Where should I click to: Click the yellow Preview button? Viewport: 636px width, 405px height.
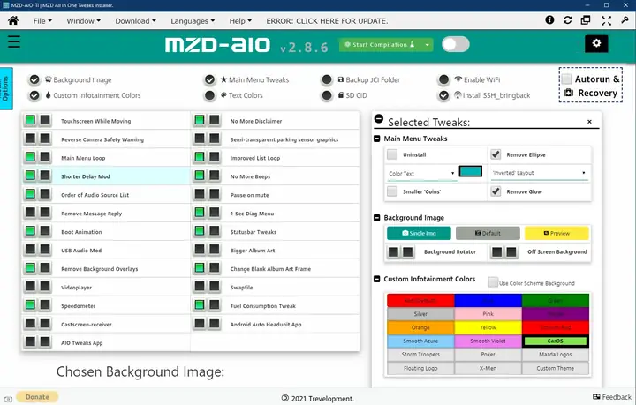click(556, 233)
